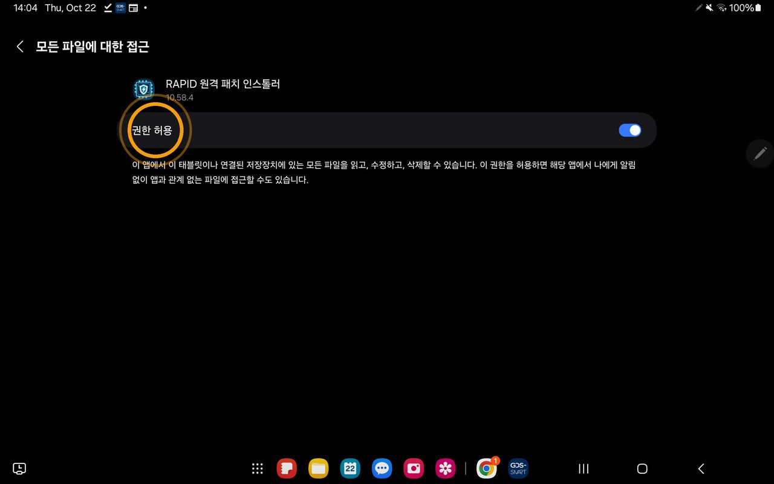
Task: Select the RAPID 원격 패치 인스톨러 app name
Action: coord(223,84)
